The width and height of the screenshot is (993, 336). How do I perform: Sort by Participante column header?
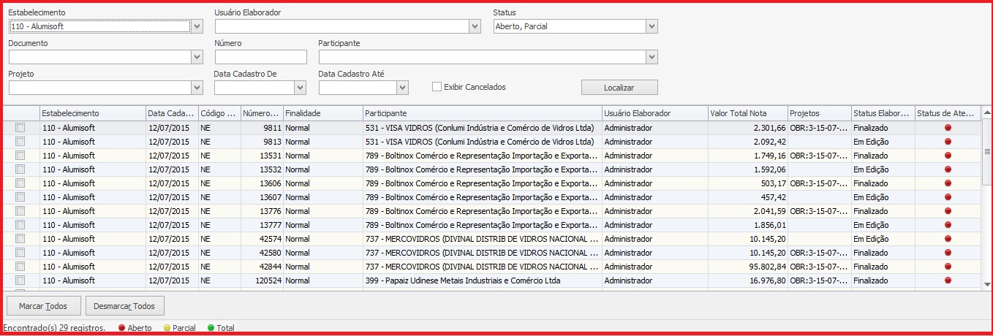482,113
